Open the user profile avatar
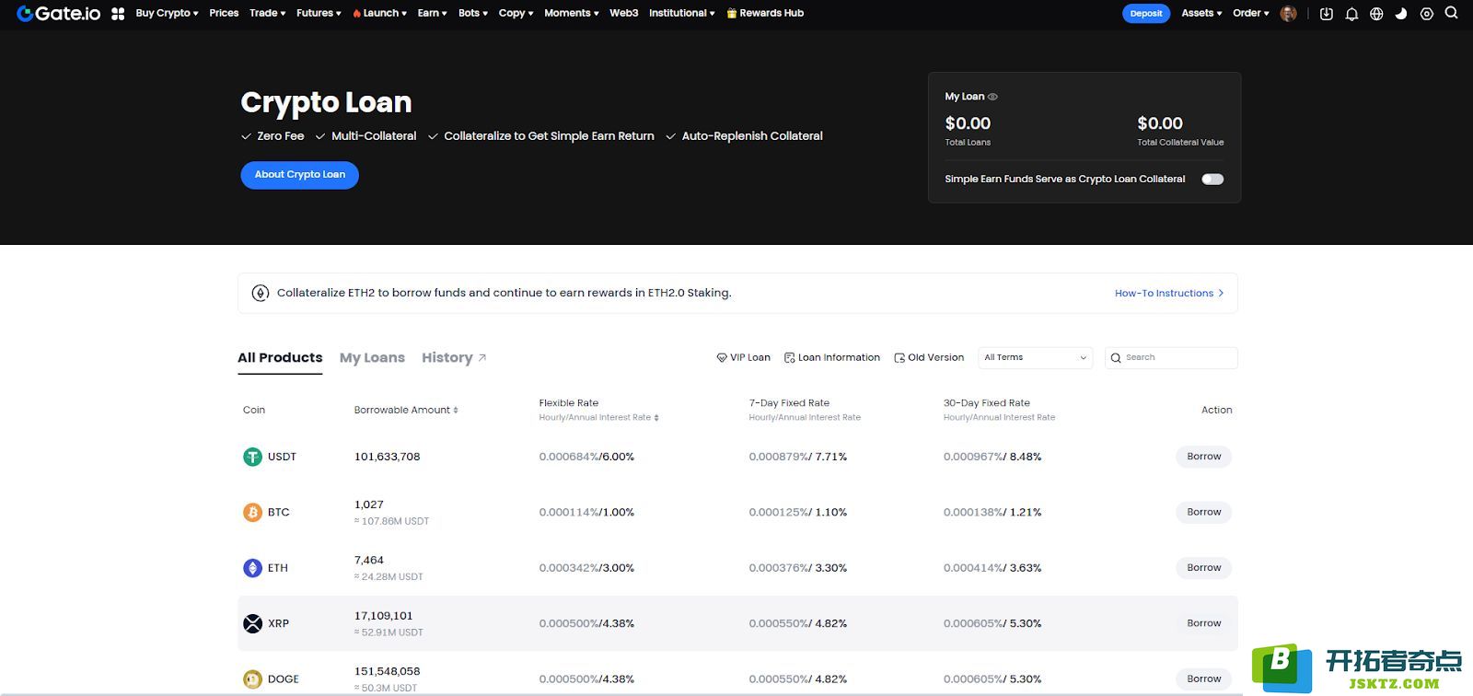Image resolution: width=1473 pixels, height=696 pixels. (1289, 14)
